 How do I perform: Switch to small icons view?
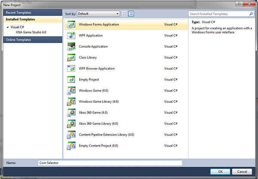click(x=125, y=14)
